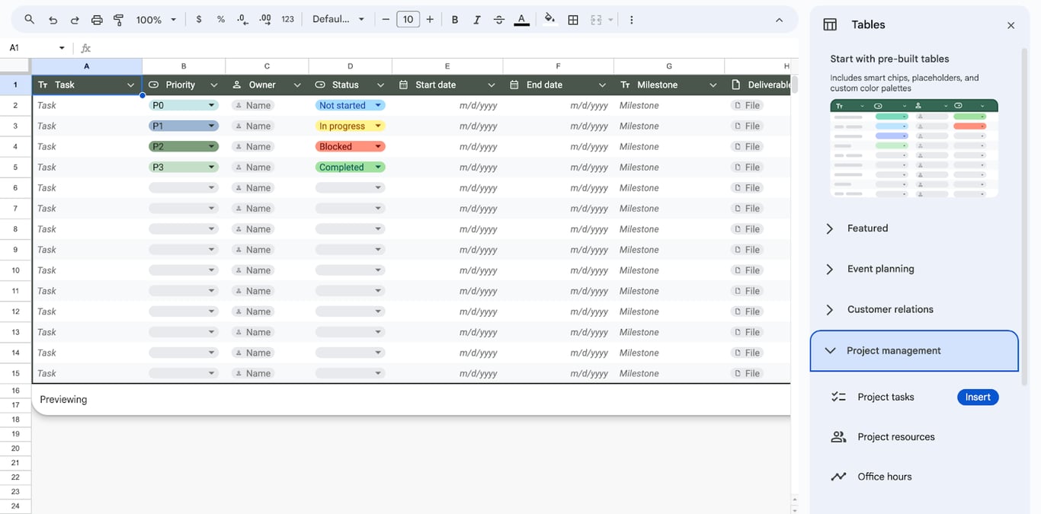The width and height of the screenshot is (1041, 514).
Task: Collapse the Project management category
Action: [x=914, y=351]
